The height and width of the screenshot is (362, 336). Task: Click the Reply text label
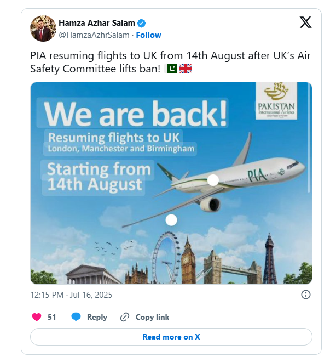(97, 317)
